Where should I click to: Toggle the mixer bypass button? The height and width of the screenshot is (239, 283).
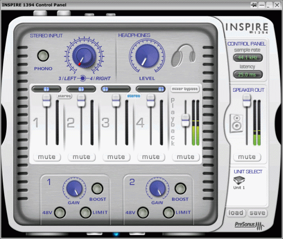click(x=185, y=89)
